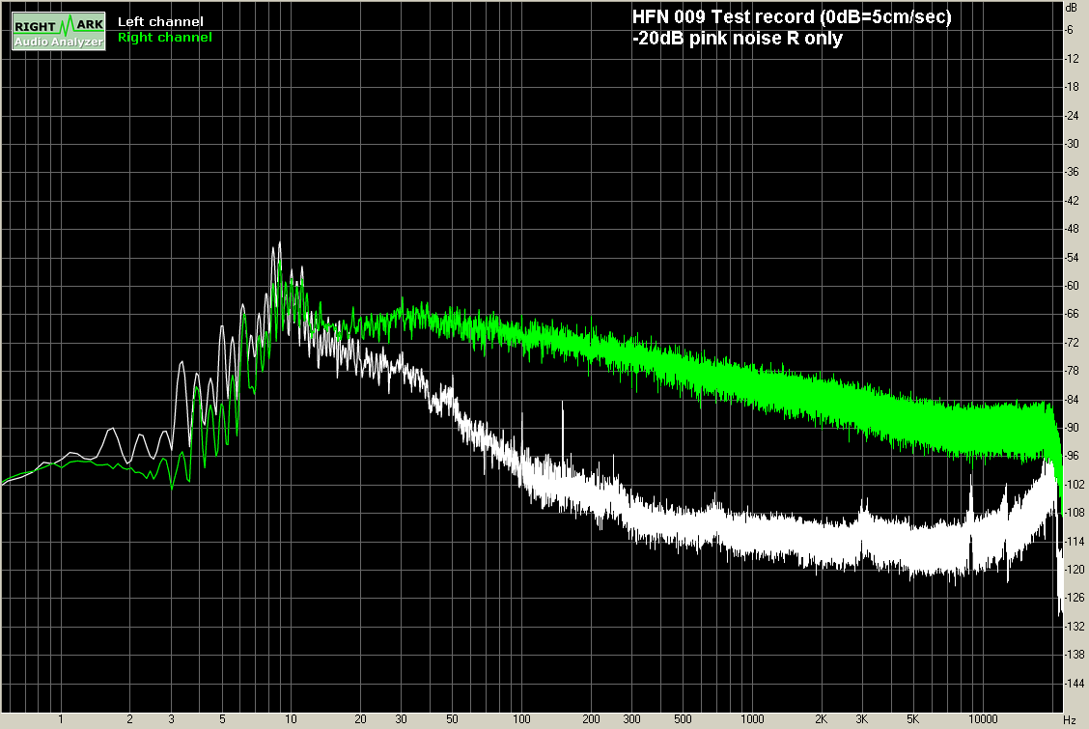
Task: Click the -102 dB axis value
Action: coord(1075,484)
